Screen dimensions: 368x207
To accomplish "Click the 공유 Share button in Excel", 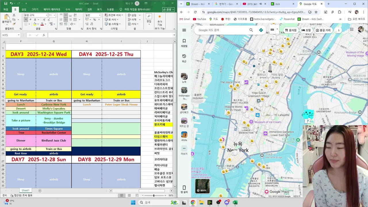I will click(168, 9).
